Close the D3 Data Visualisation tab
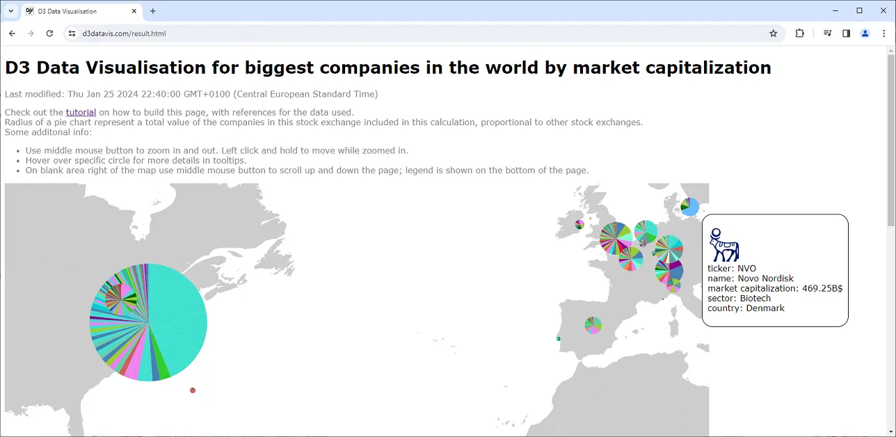This screenshot has width=896, height=437. 131,11
